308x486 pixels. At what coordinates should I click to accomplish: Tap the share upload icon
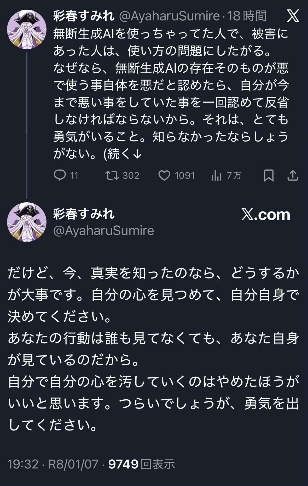click(x=293, y=175)
